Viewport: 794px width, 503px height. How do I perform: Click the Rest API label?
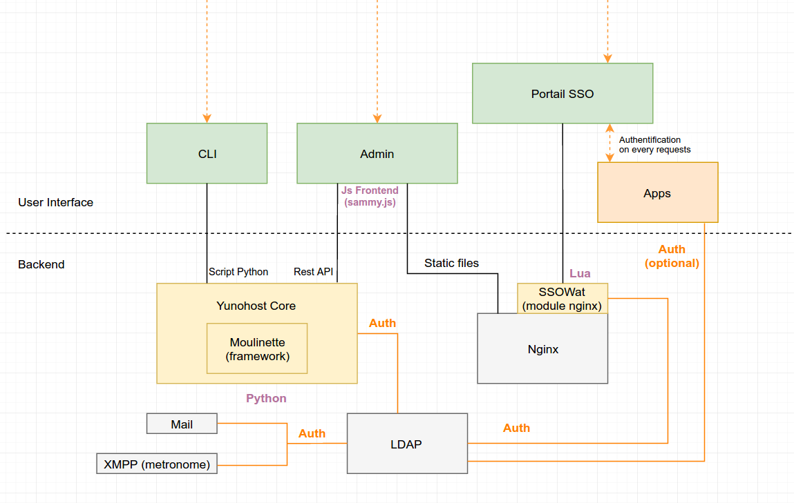[x=314, y=271]
